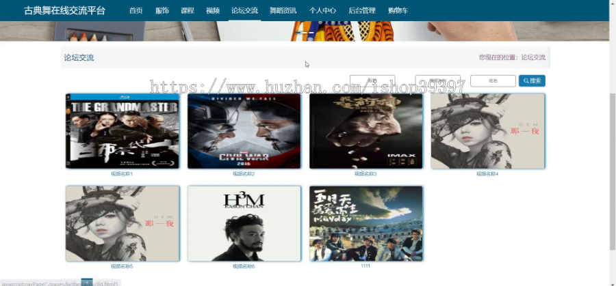Click the site title 古典舞在线交流平台
The height and width of the screenshot is (286, 616).
tap(64, 10)
